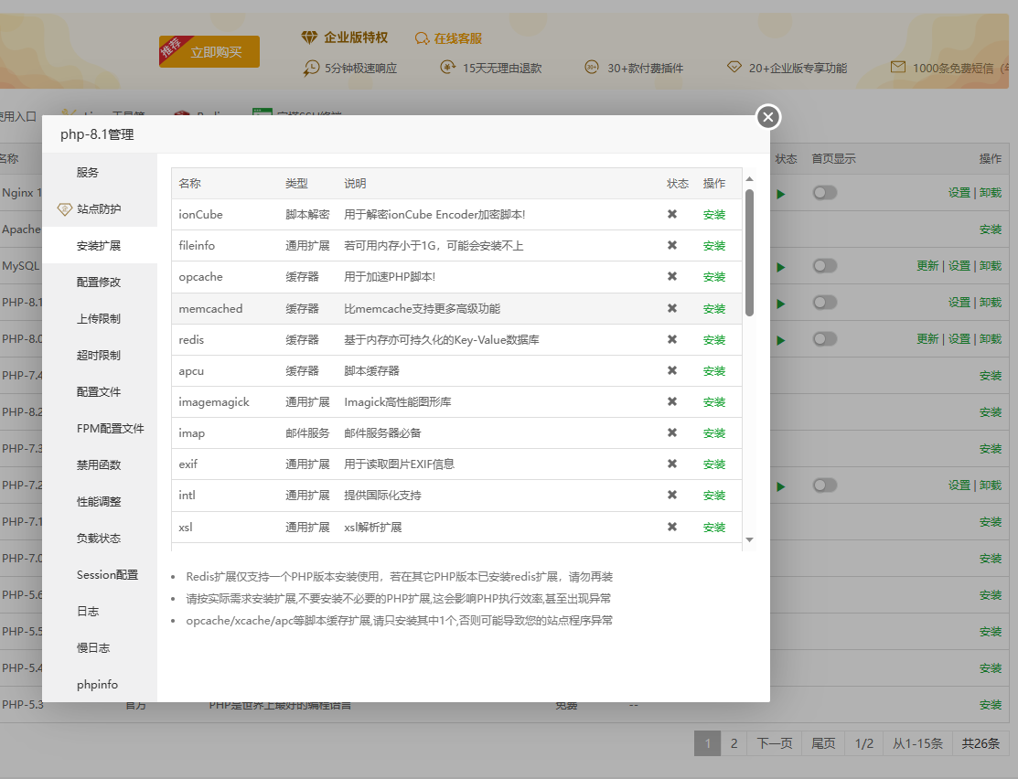
Task: Install the fileinfo extension
Action: 714,245
